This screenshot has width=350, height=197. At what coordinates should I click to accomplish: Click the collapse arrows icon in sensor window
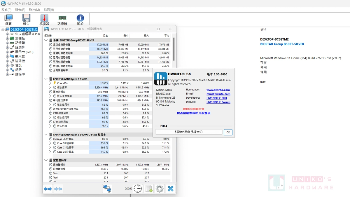pyautogui.click(x=58, y=189)
